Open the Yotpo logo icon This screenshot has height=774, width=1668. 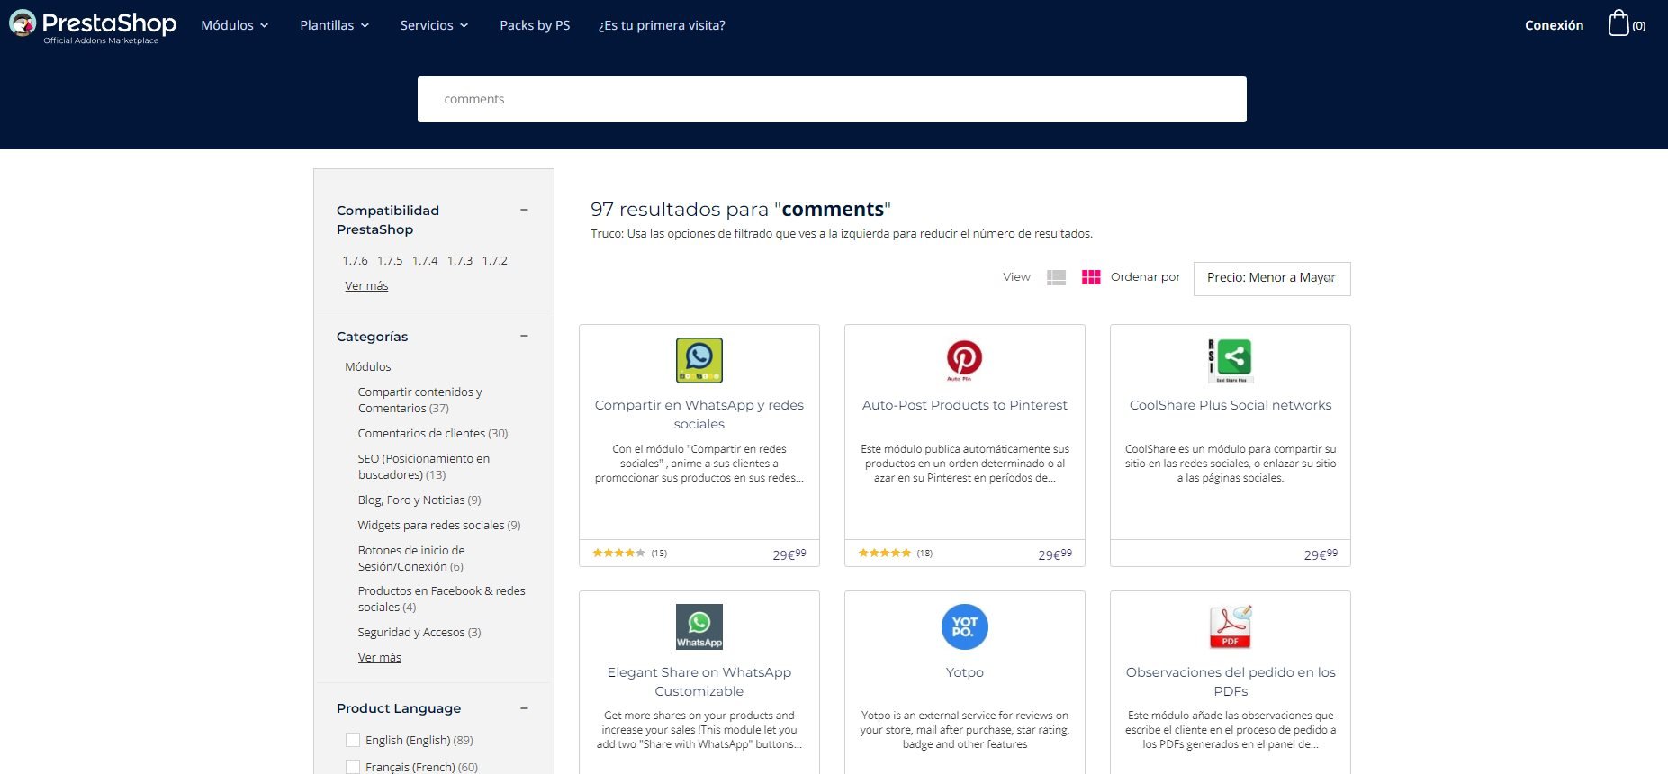(x=964, y=626)
